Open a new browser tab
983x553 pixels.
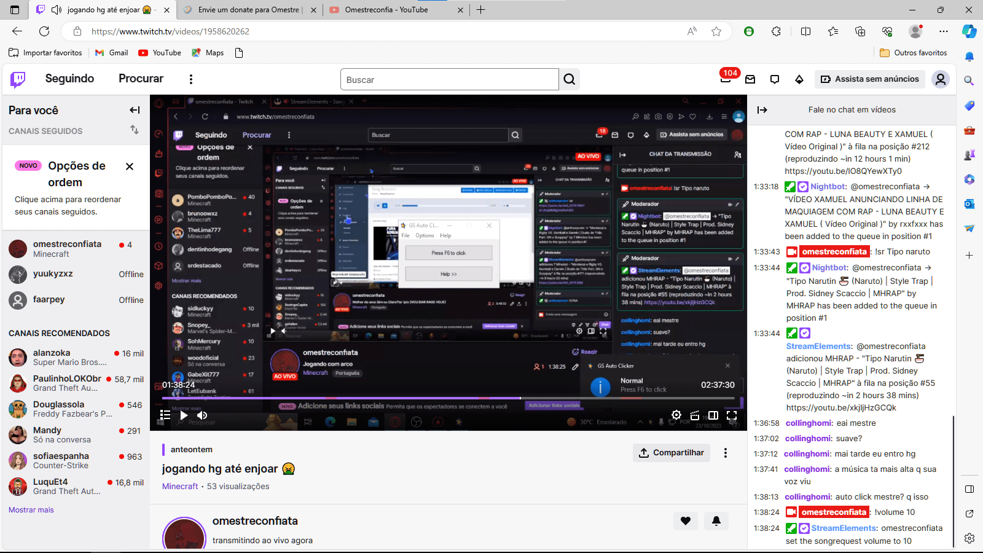click(480, 10)
